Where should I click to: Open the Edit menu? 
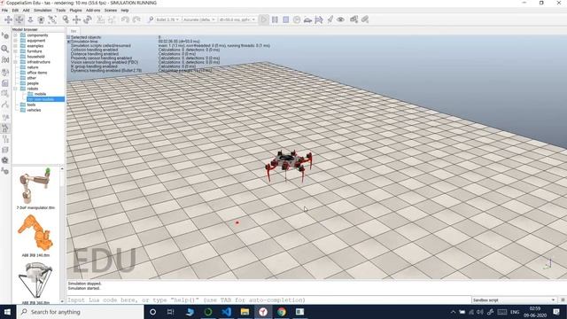(x=15, y=10)
